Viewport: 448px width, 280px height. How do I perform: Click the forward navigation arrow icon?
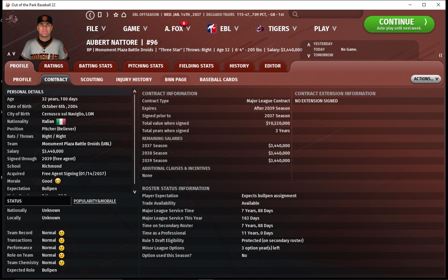[x=107, y=15]
